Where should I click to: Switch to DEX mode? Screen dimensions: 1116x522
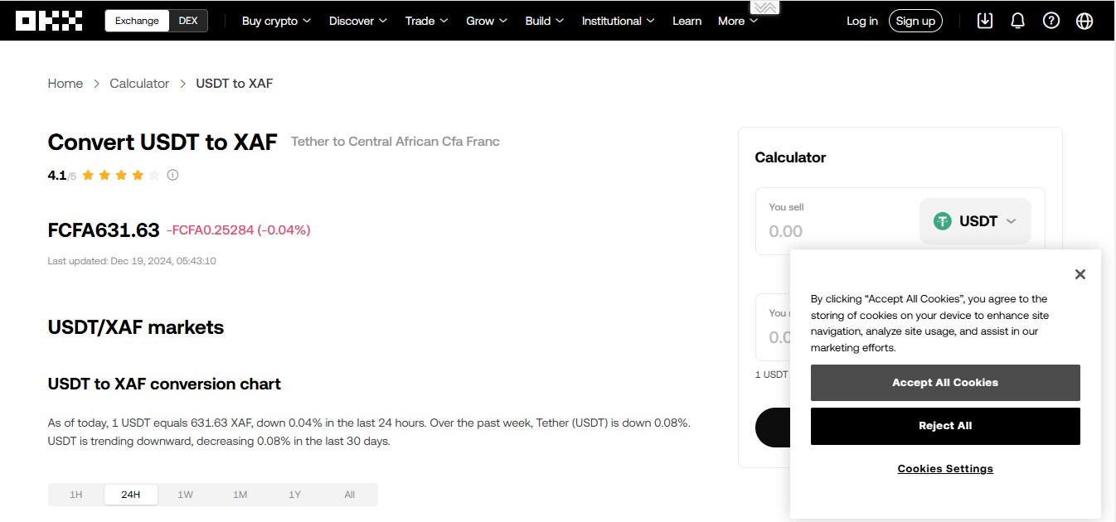[188, 21]
